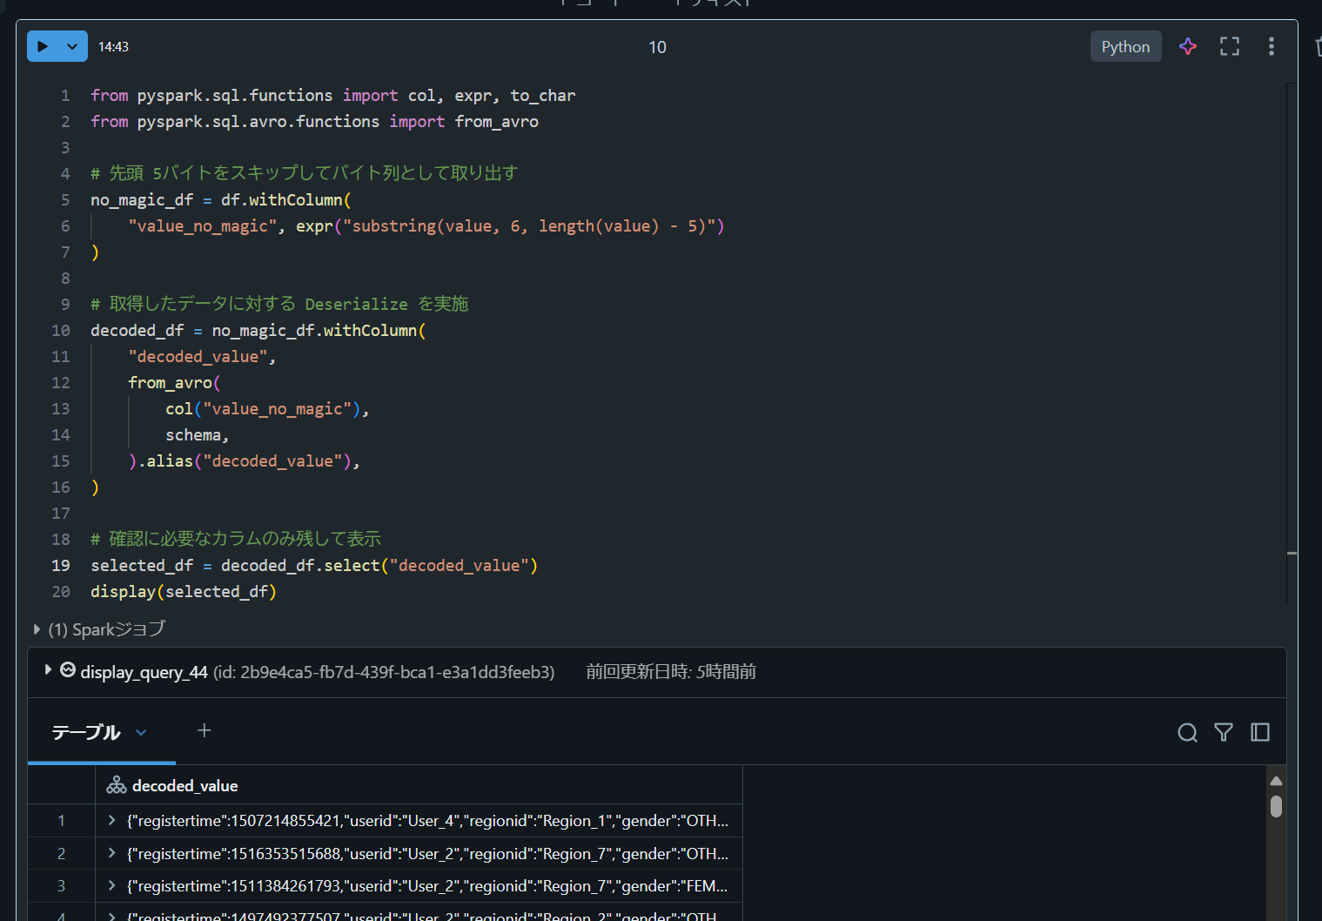Click line 1 pyspark.sql.functions import statement
The image size is (1322, 921).
coord(332,96)
